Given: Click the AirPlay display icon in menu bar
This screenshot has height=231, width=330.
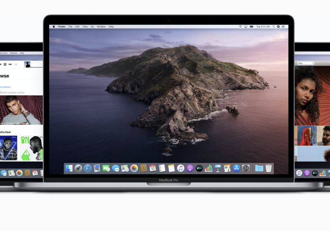Looking at the screenshot, I should [x=245, y=26].
